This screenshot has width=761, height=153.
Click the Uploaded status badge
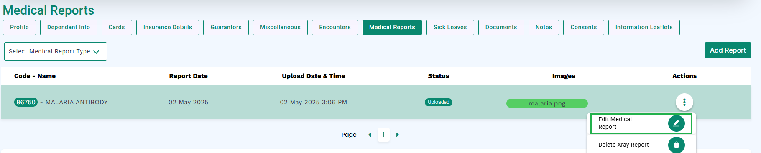pos(439,102)
